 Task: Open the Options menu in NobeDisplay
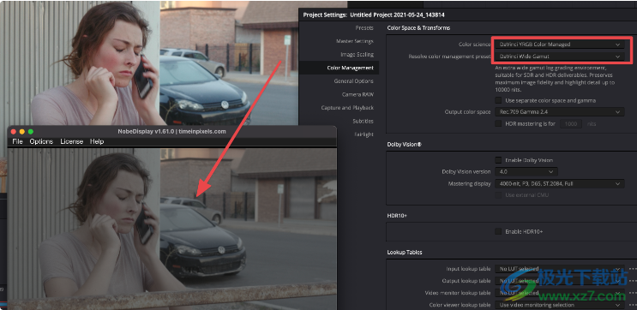41,141
